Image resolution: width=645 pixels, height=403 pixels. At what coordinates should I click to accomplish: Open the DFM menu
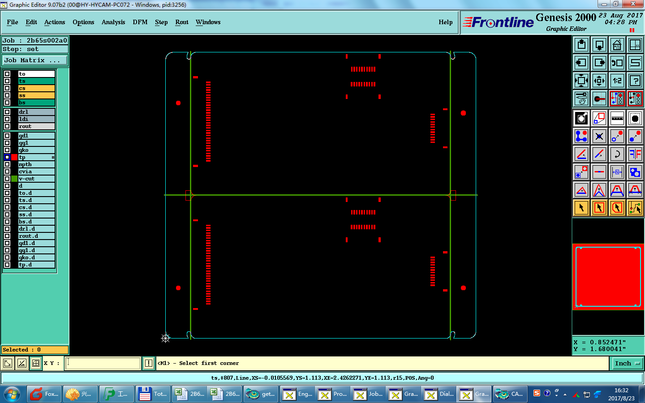point(140,22)
